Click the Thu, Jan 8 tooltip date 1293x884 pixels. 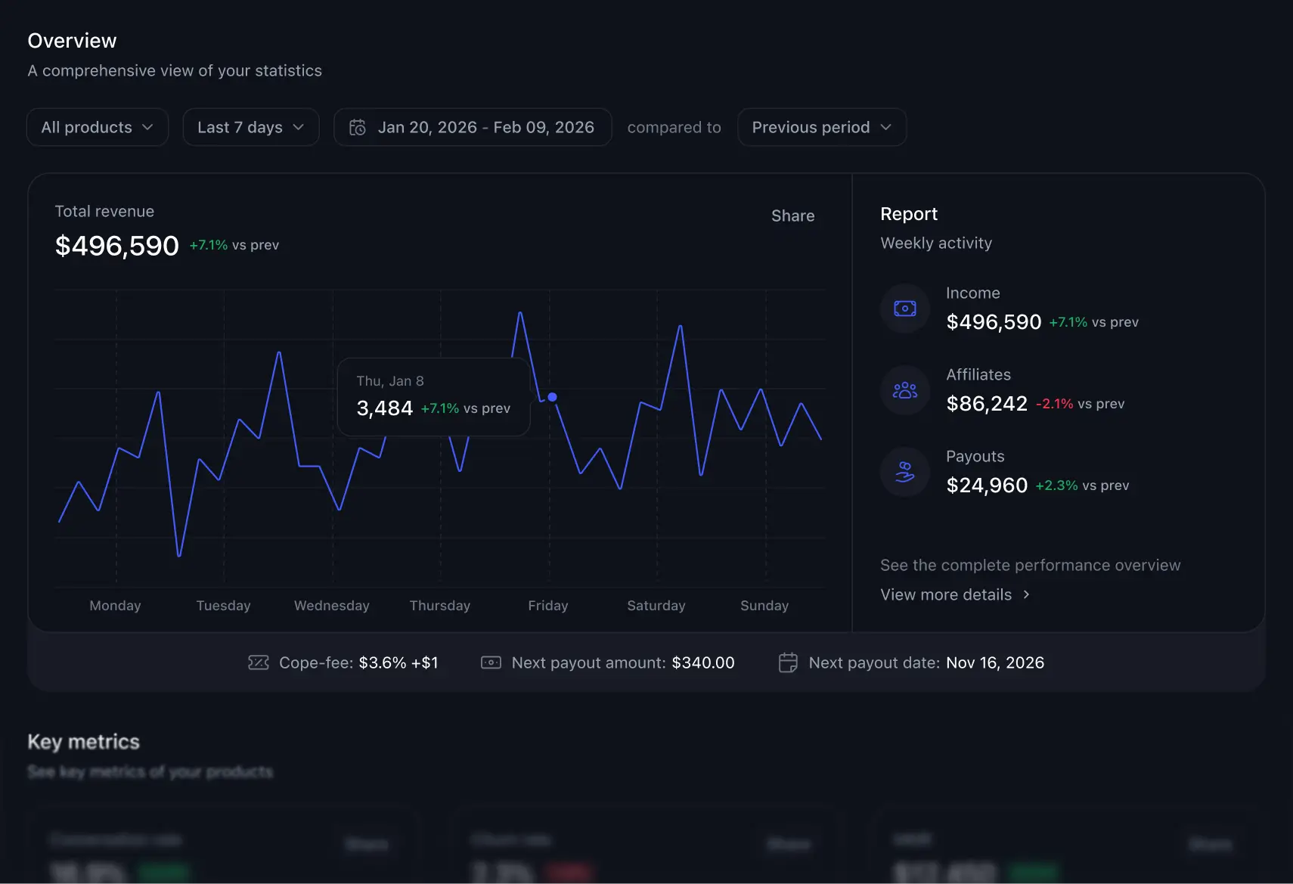pyautogui.click(x=390, y=380)
